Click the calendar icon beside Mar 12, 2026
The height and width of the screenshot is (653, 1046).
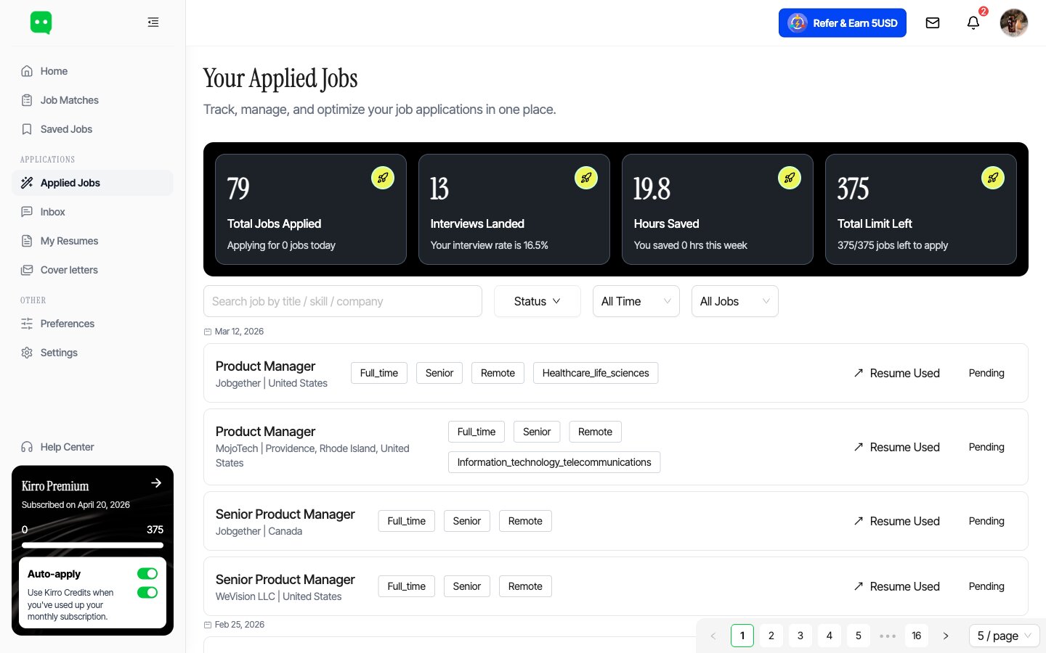pos(208,332)
